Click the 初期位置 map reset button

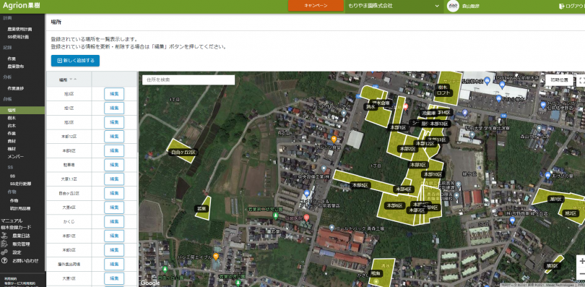point(559,80)
